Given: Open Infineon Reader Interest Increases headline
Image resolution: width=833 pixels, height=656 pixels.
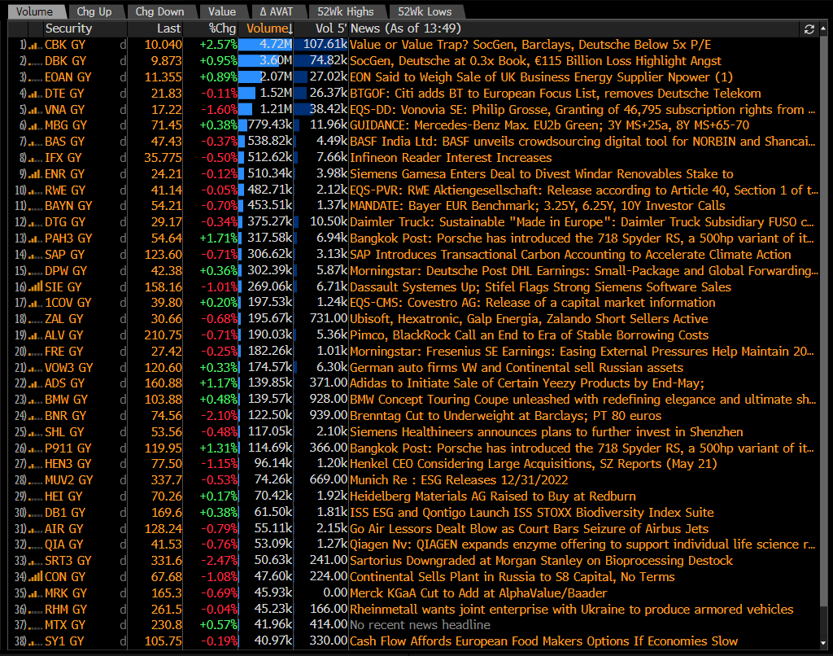Looking at the screenshot, I should coord(451,158).
